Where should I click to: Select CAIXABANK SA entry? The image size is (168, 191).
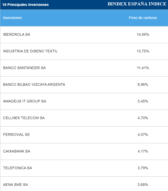pyautogui.click(x=17, y=151)
